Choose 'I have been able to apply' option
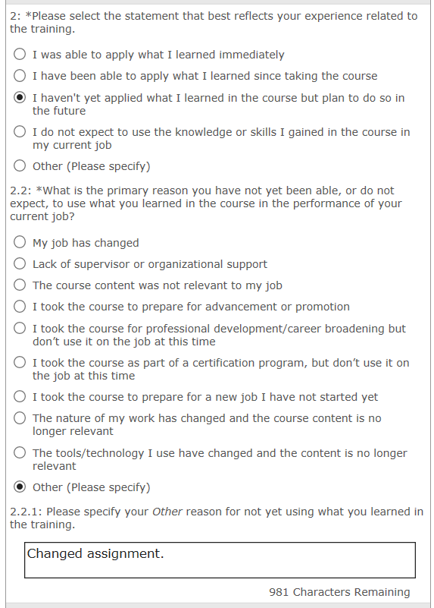Viewport: 434px width, 608px height. [20, 75]
